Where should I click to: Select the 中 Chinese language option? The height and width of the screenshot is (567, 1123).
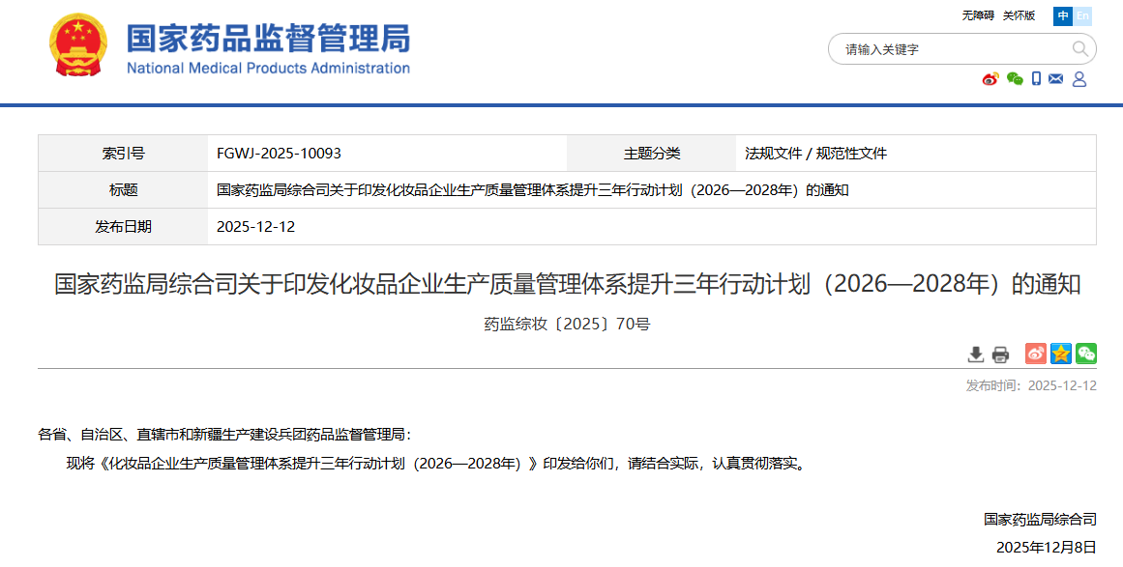[x=1063, y=15]
